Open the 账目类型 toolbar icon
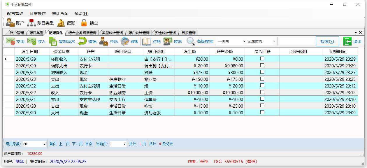This screenshot has height=168, width=367. [x=31, y=23]
